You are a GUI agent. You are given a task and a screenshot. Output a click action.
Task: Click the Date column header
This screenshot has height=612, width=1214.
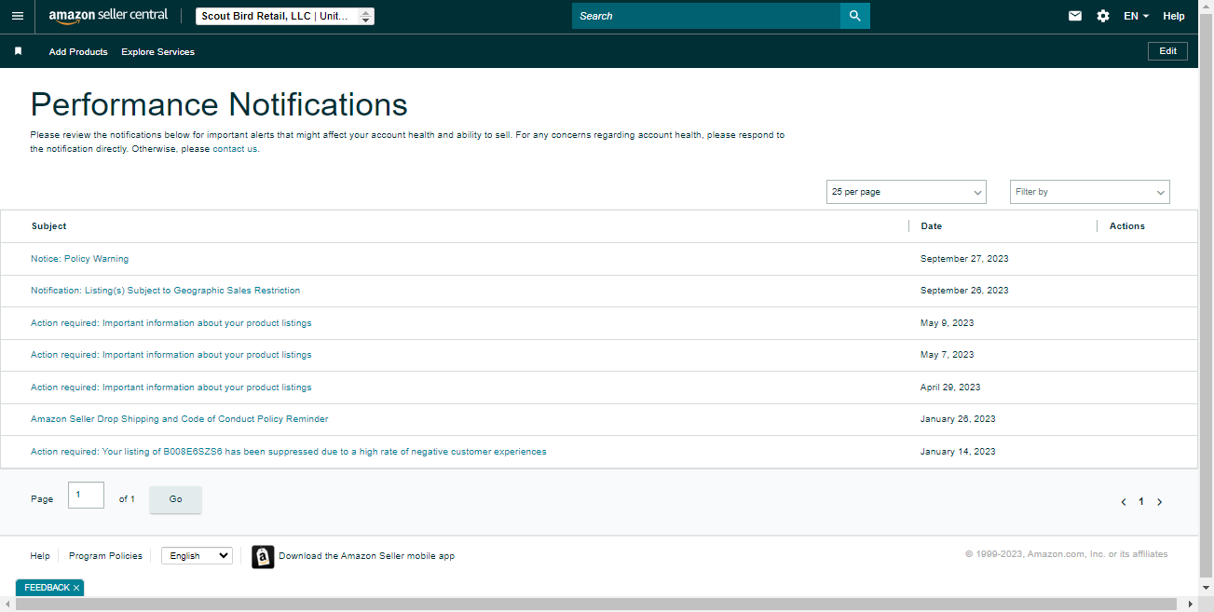pyautogui.click(x=931, y=226)
